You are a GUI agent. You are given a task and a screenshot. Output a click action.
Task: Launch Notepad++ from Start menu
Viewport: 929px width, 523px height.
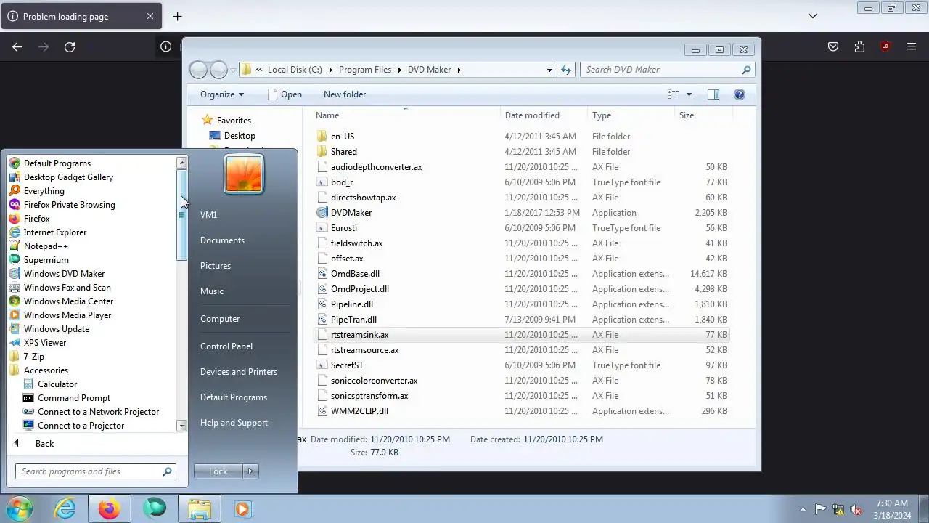46,246
